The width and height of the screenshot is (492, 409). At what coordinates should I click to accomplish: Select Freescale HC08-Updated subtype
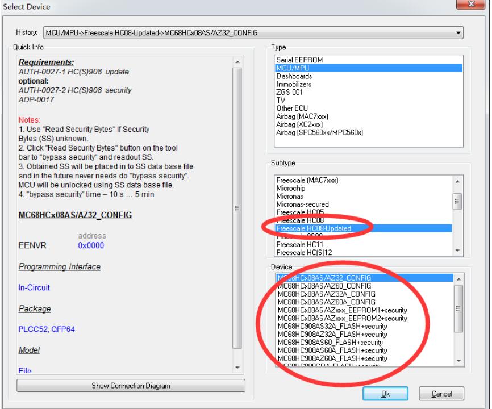(x=364, y=228)
